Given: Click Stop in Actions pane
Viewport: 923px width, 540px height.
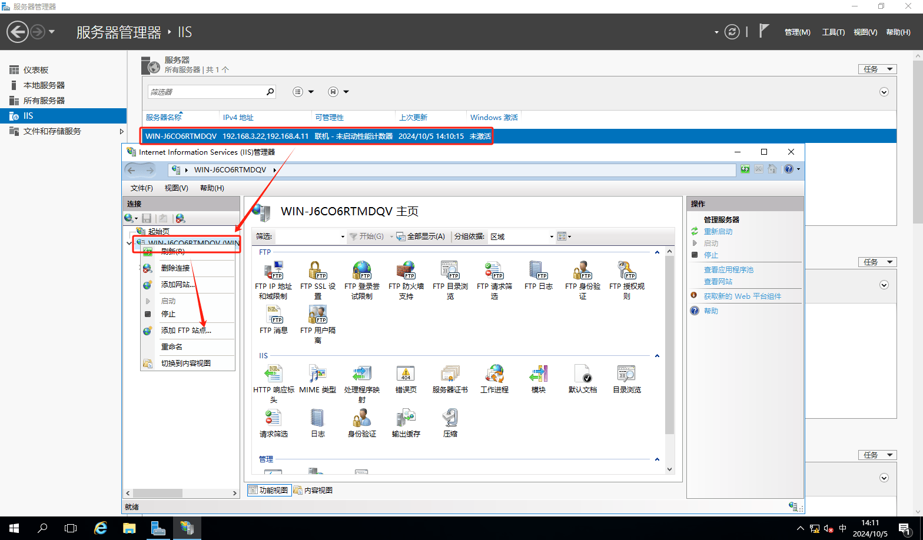Looking at the screenshot, I should pos(711,255).
